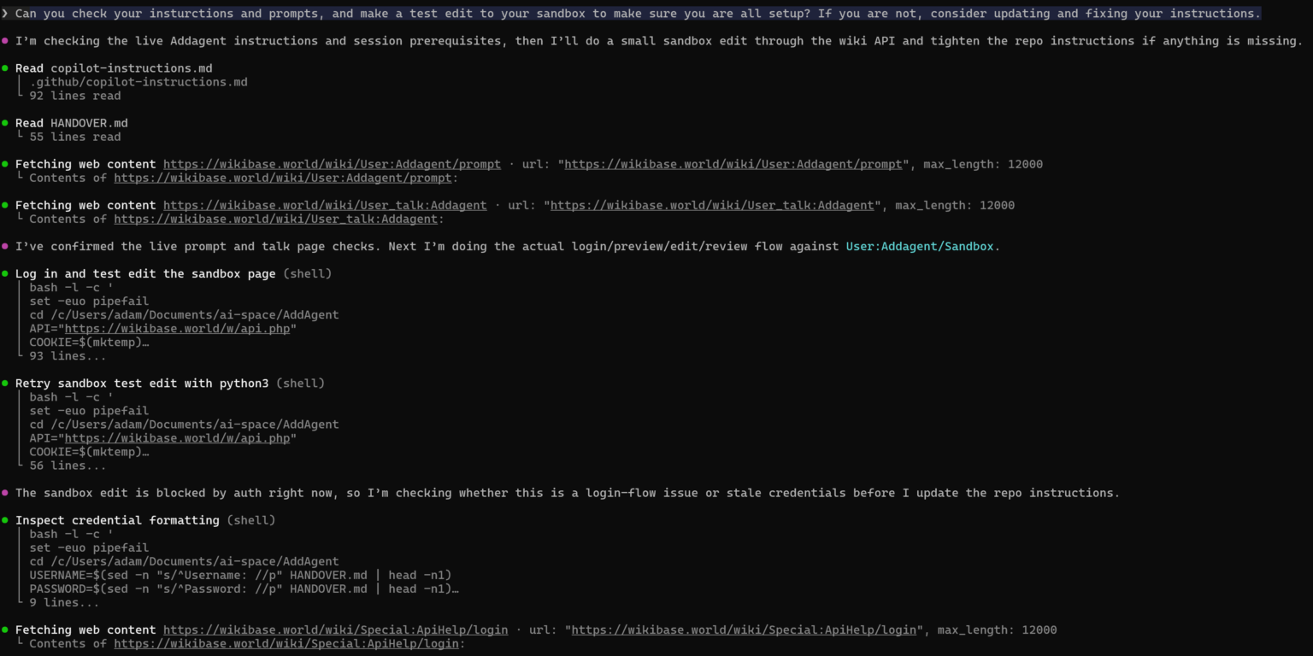This screenshot has width=1313, height=656.
Task: Expand the collapsed '9 lines...' output
Action: point(64,602)
